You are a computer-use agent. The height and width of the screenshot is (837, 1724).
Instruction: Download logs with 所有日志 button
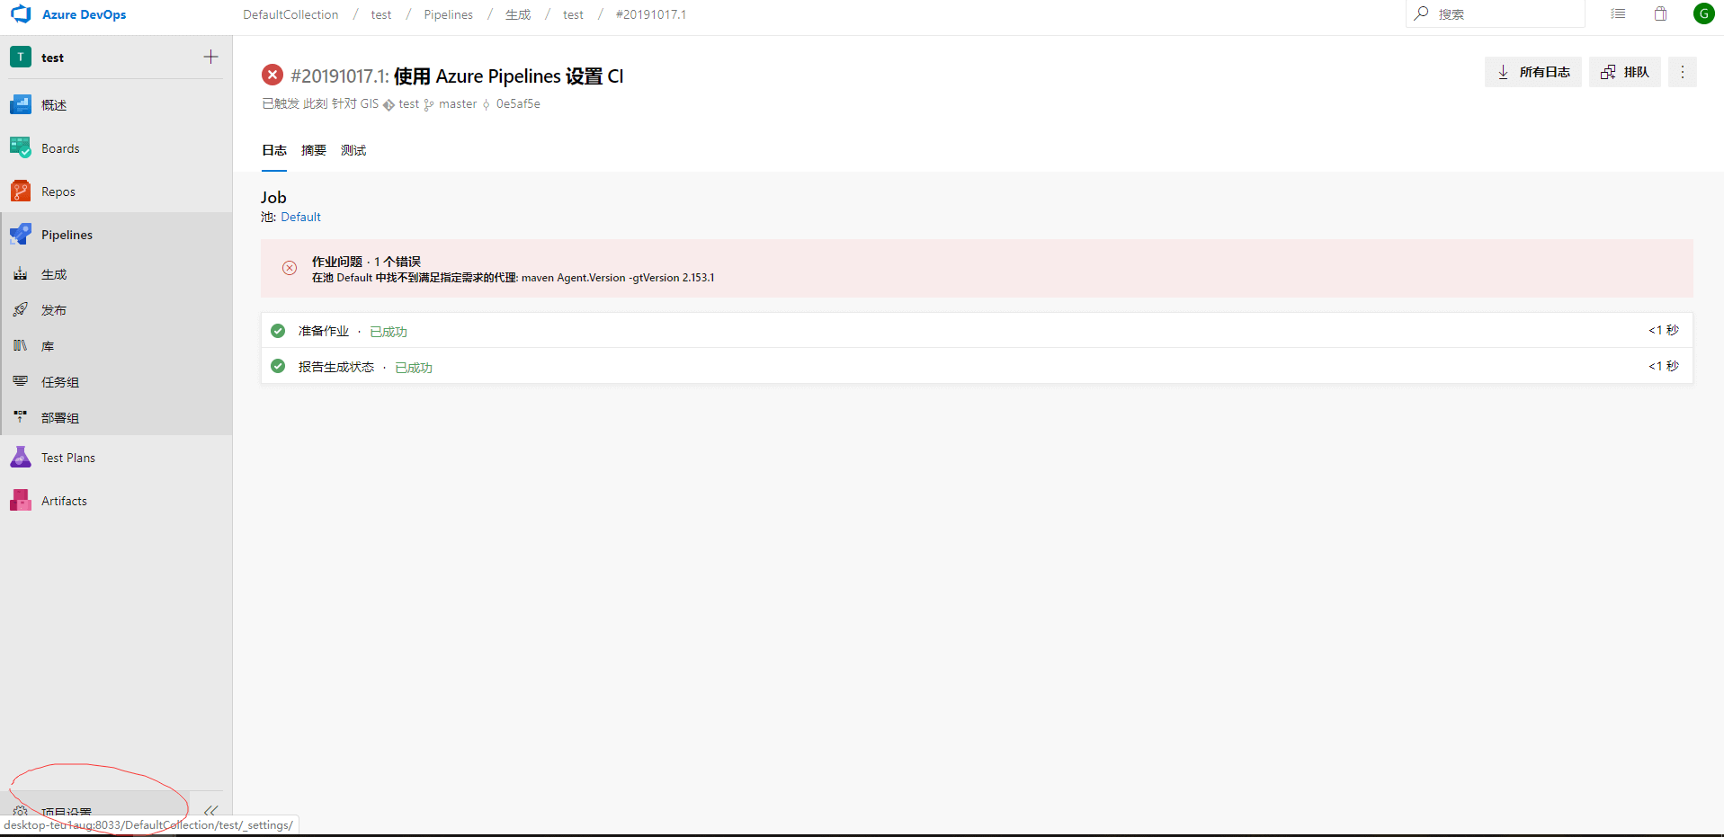1532,72
